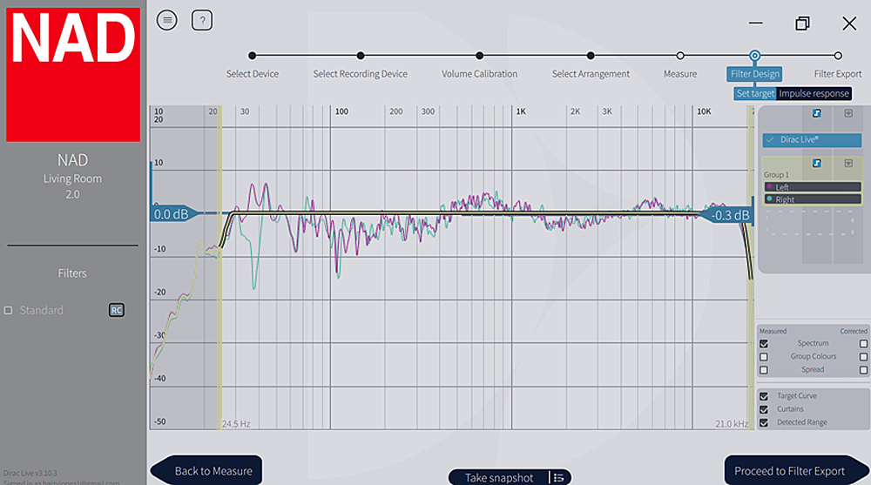Click Take snapshot button
Image resolution: width=871 pixels, height=485 pixels.
click(499, 477)
